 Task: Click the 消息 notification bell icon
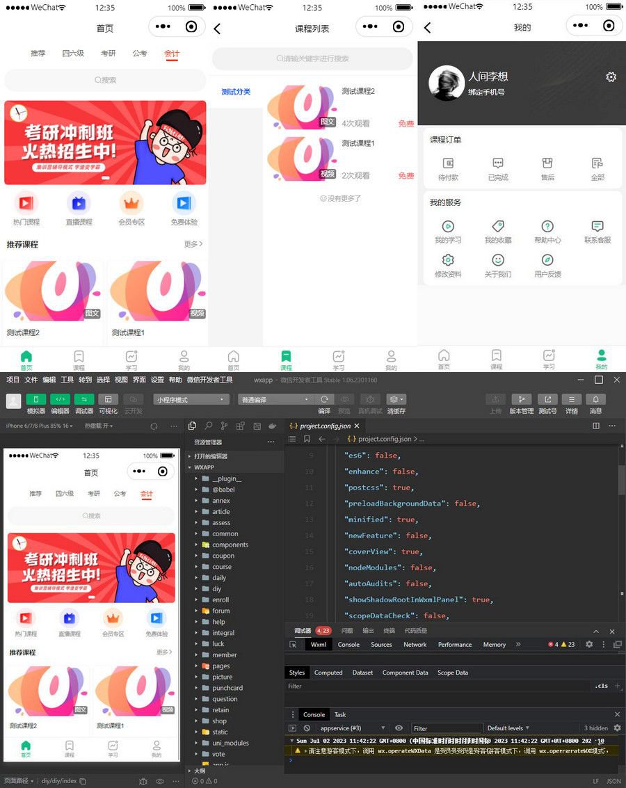[597, 398]
